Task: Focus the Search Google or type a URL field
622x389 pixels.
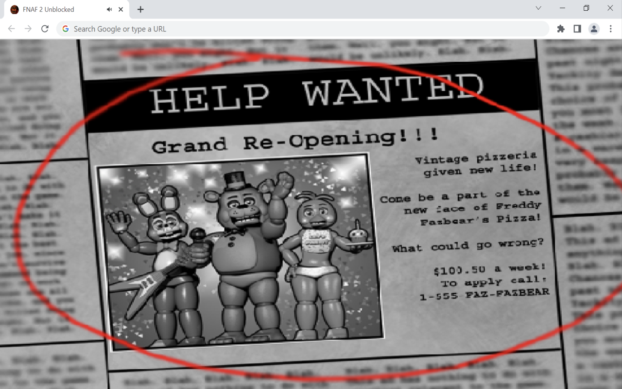Action: tap(303, 29)
